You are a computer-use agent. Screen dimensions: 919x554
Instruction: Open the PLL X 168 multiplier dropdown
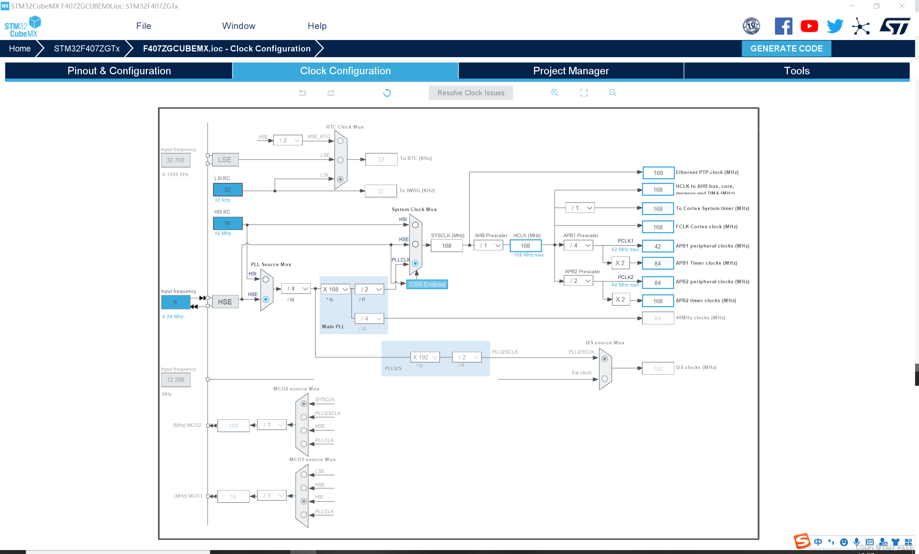[335, 289]
